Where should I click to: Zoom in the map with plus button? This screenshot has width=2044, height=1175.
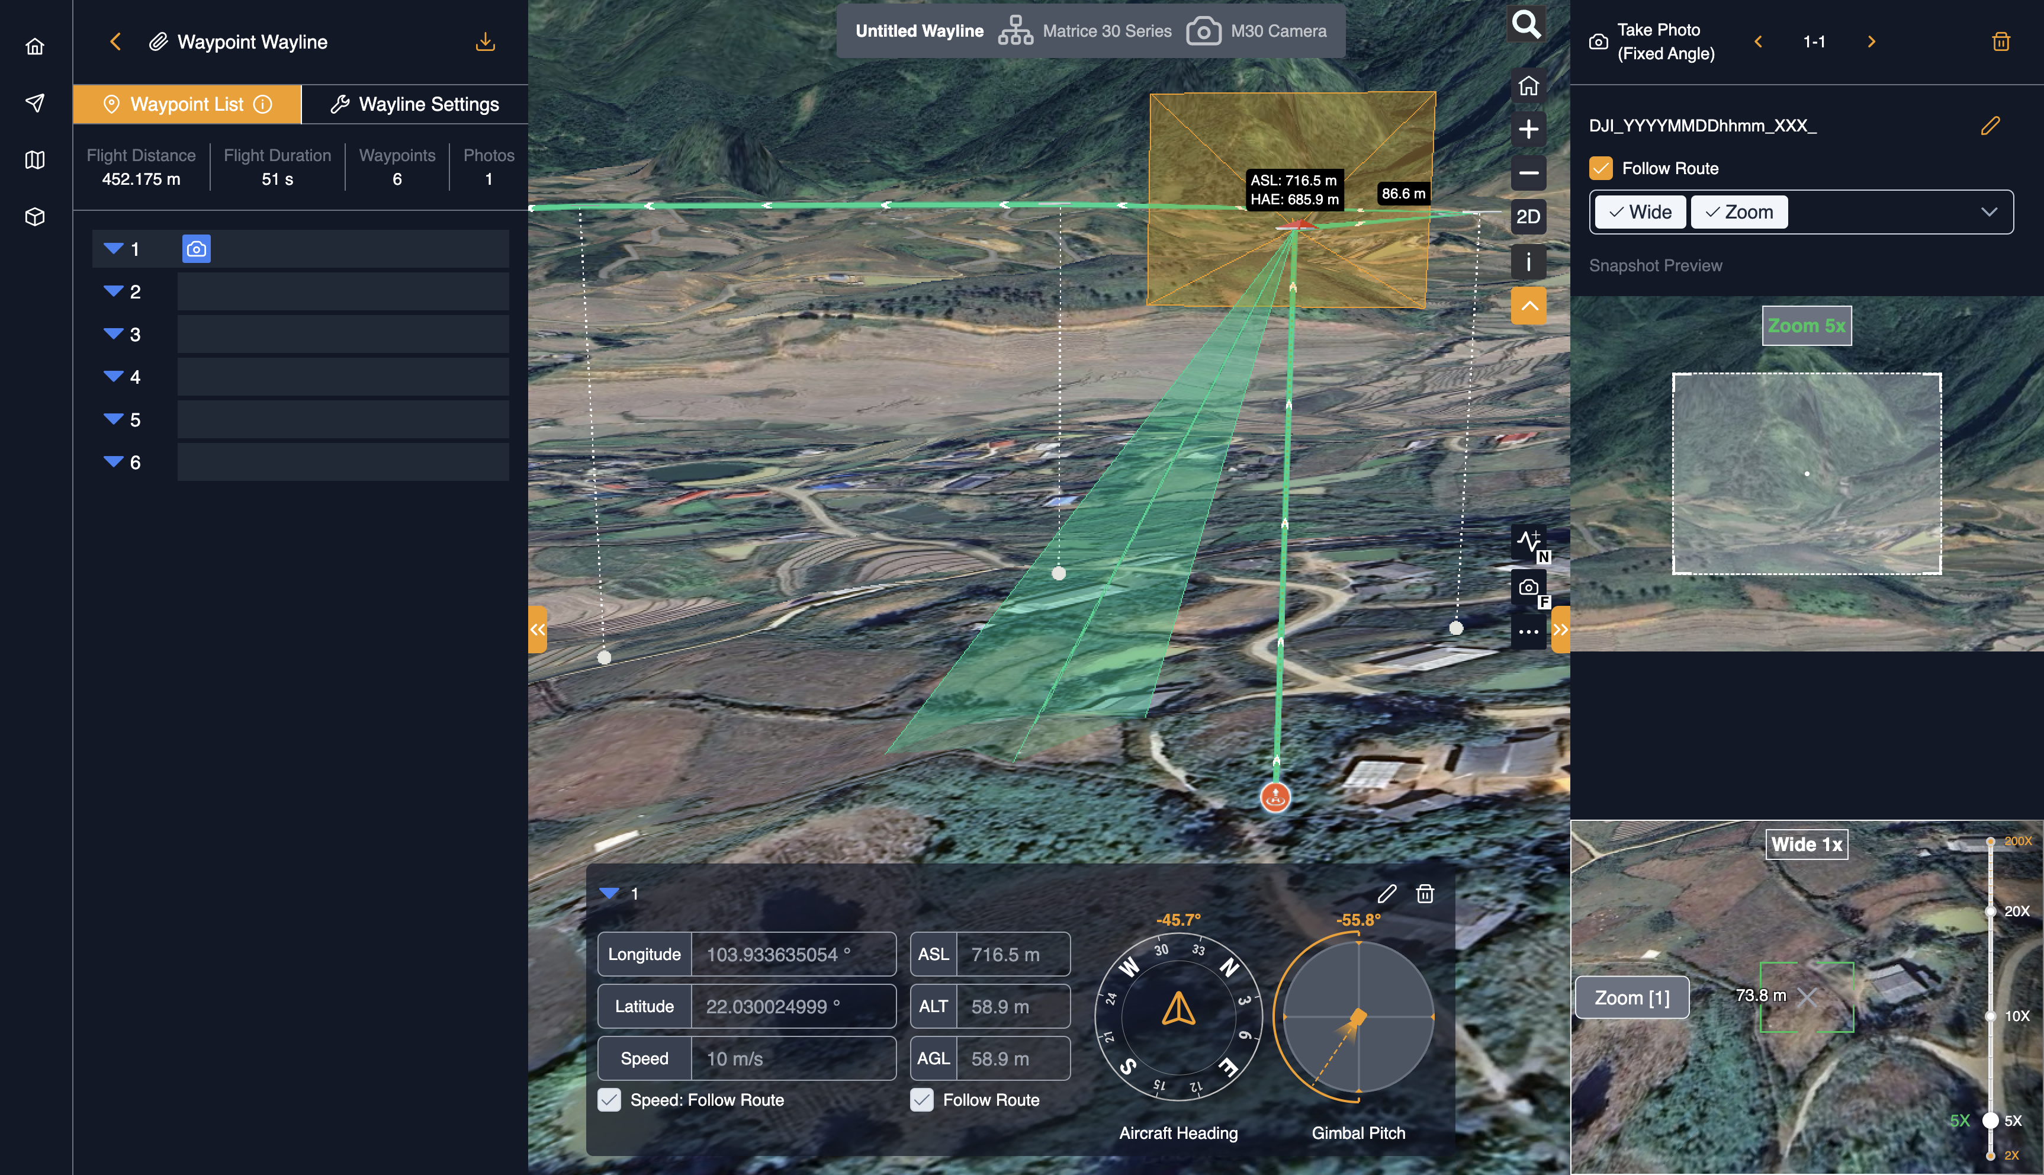pos(1528,129)
